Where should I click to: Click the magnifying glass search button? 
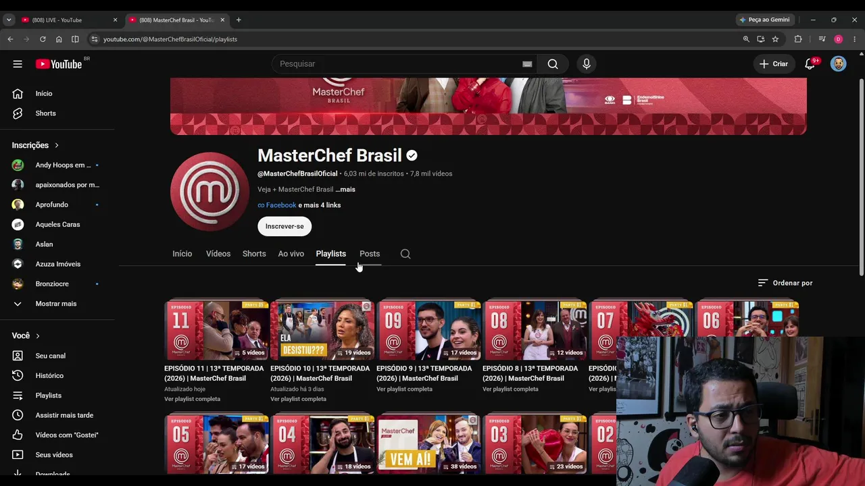point(553,64)
